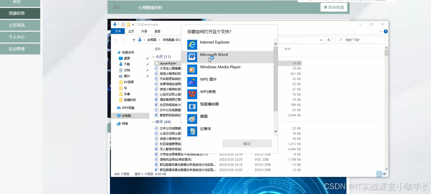
Task: Select the 宠物托运网站(修改需求) file
Action: [176, 159]
